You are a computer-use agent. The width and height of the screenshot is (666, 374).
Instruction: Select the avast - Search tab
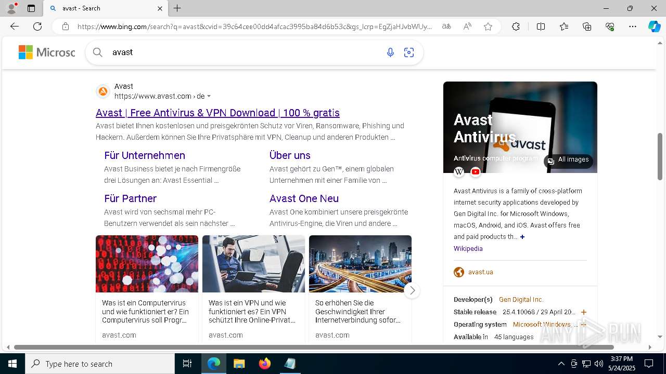(106, 8)
